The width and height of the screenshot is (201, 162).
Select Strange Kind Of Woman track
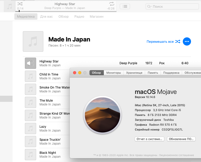coord(55,114)
